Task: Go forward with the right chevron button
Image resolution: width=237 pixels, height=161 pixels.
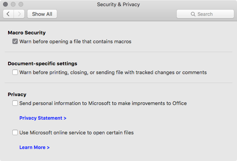Action: click(19, 14)
